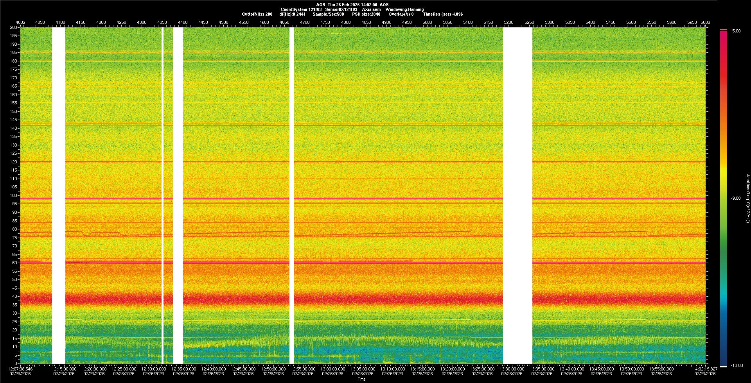Click the vertical Amplitude axis title
The width and height of the screenshot is (751, 383).
[747, 198]
